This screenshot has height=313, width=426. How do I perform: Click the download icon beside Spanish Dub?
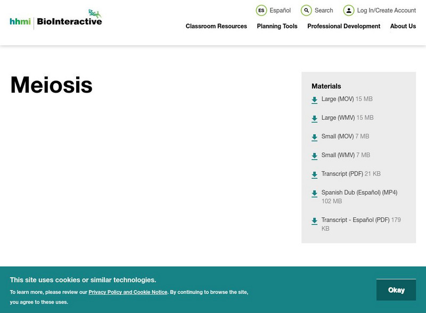pyautogui.click(x=314, y=192)
